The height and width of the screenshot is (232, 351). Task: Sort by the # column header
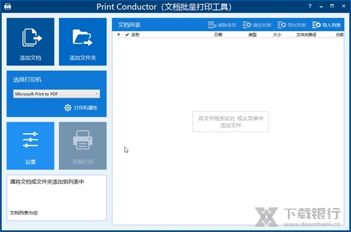[119, 35]
